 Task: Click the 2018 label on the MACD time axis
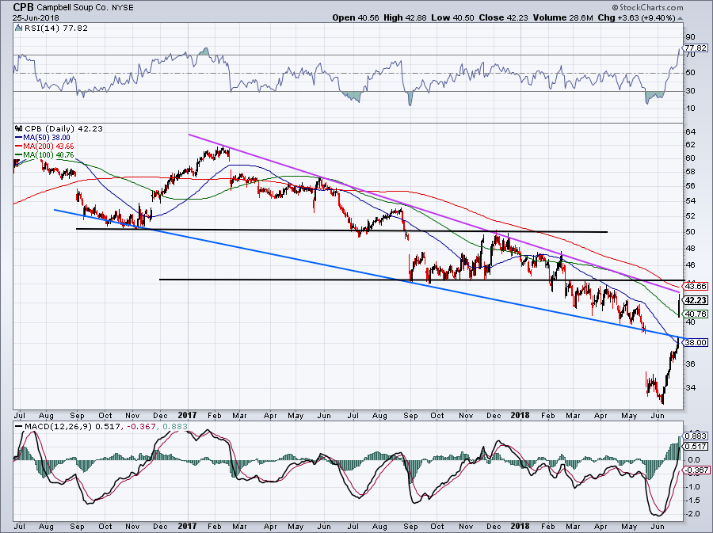click(x=520, y=526)
